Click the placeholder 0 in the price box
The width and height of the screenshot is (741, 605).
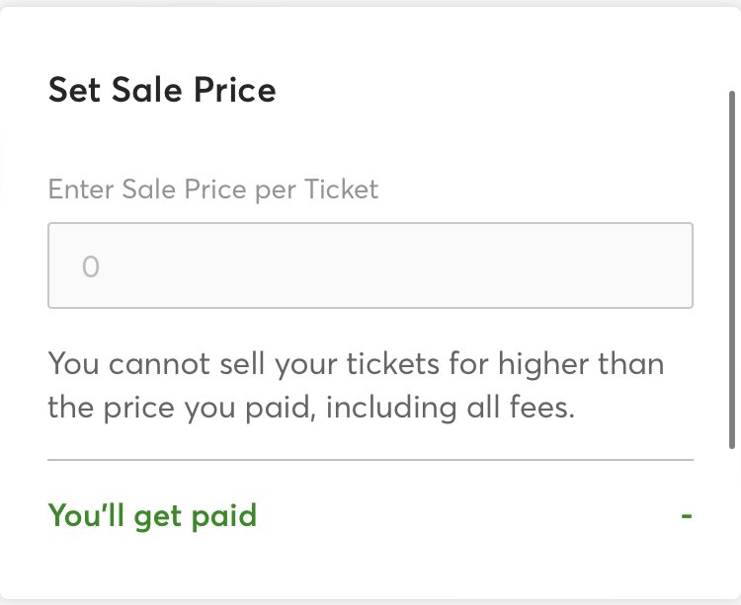coord(91,266)
